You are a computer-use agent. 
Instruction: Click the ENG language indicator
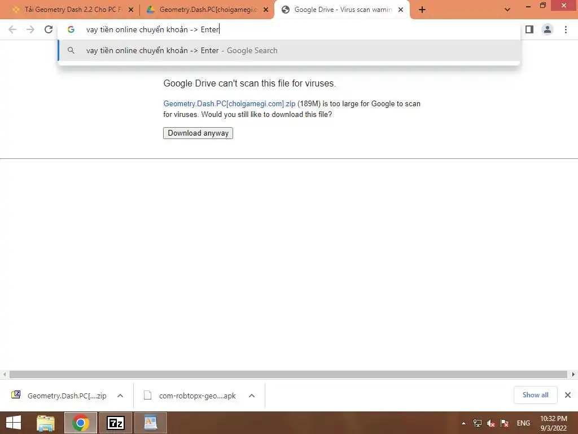point(523,423)
